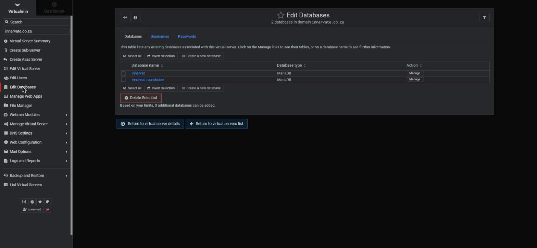Click the top Create a new database button

pyautogui.click(x=201, y=56)
